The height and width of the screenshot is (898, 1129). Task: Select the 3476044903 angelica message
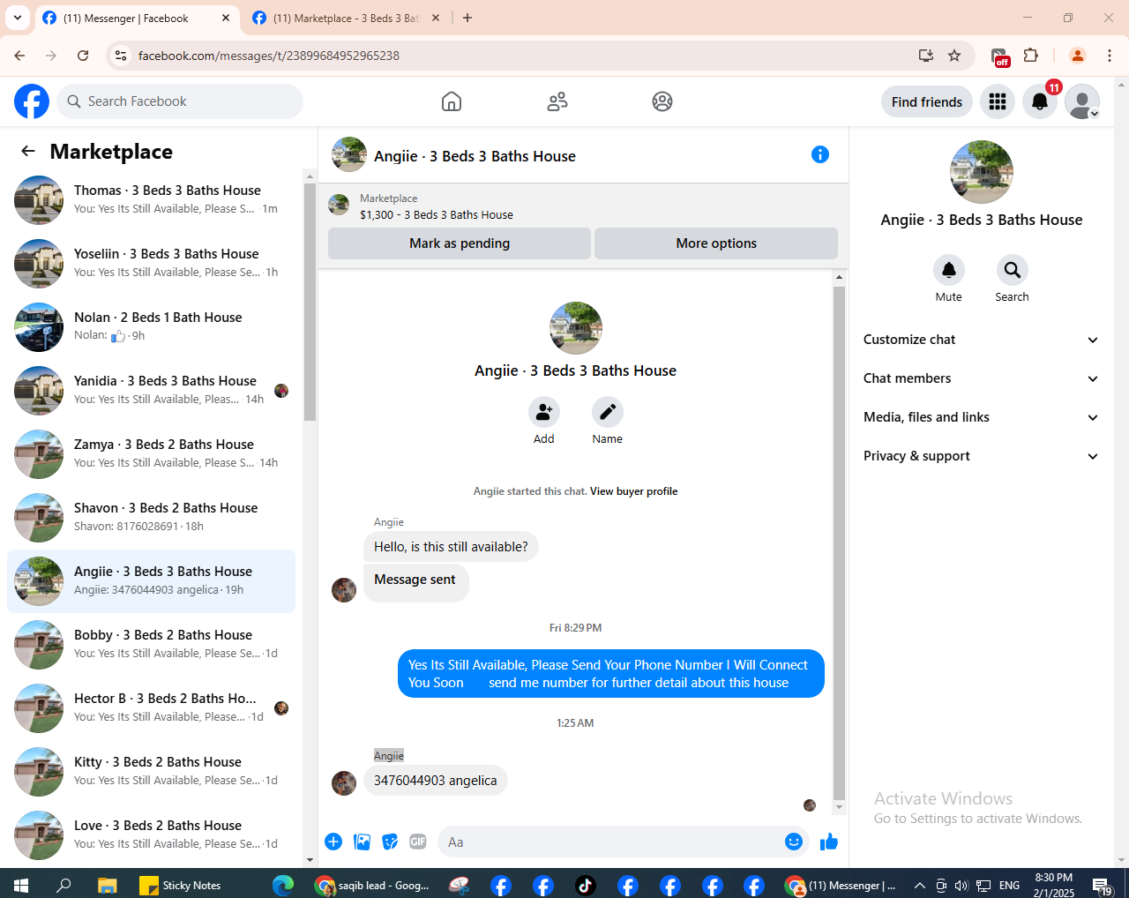pyautogui.click(x=436, y=781)
